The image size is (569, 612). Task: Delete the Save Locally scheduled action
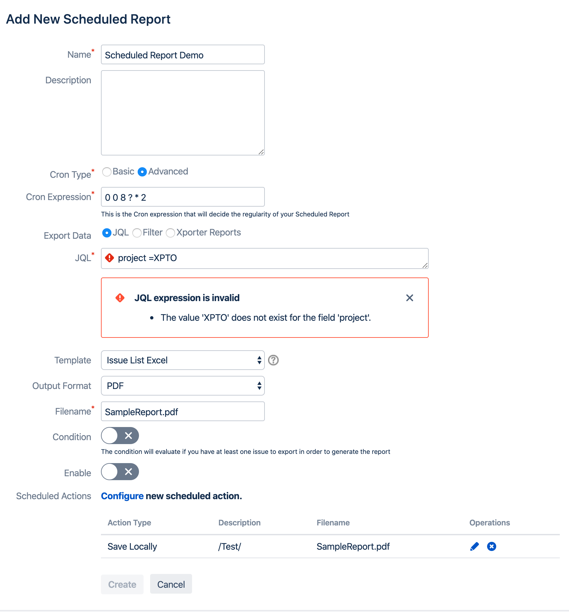[491, 546]
